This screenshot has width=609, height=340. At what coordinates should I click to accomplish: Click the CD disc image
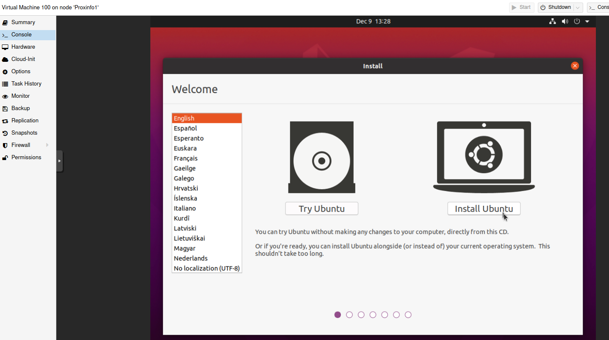(x=322, y=158)
